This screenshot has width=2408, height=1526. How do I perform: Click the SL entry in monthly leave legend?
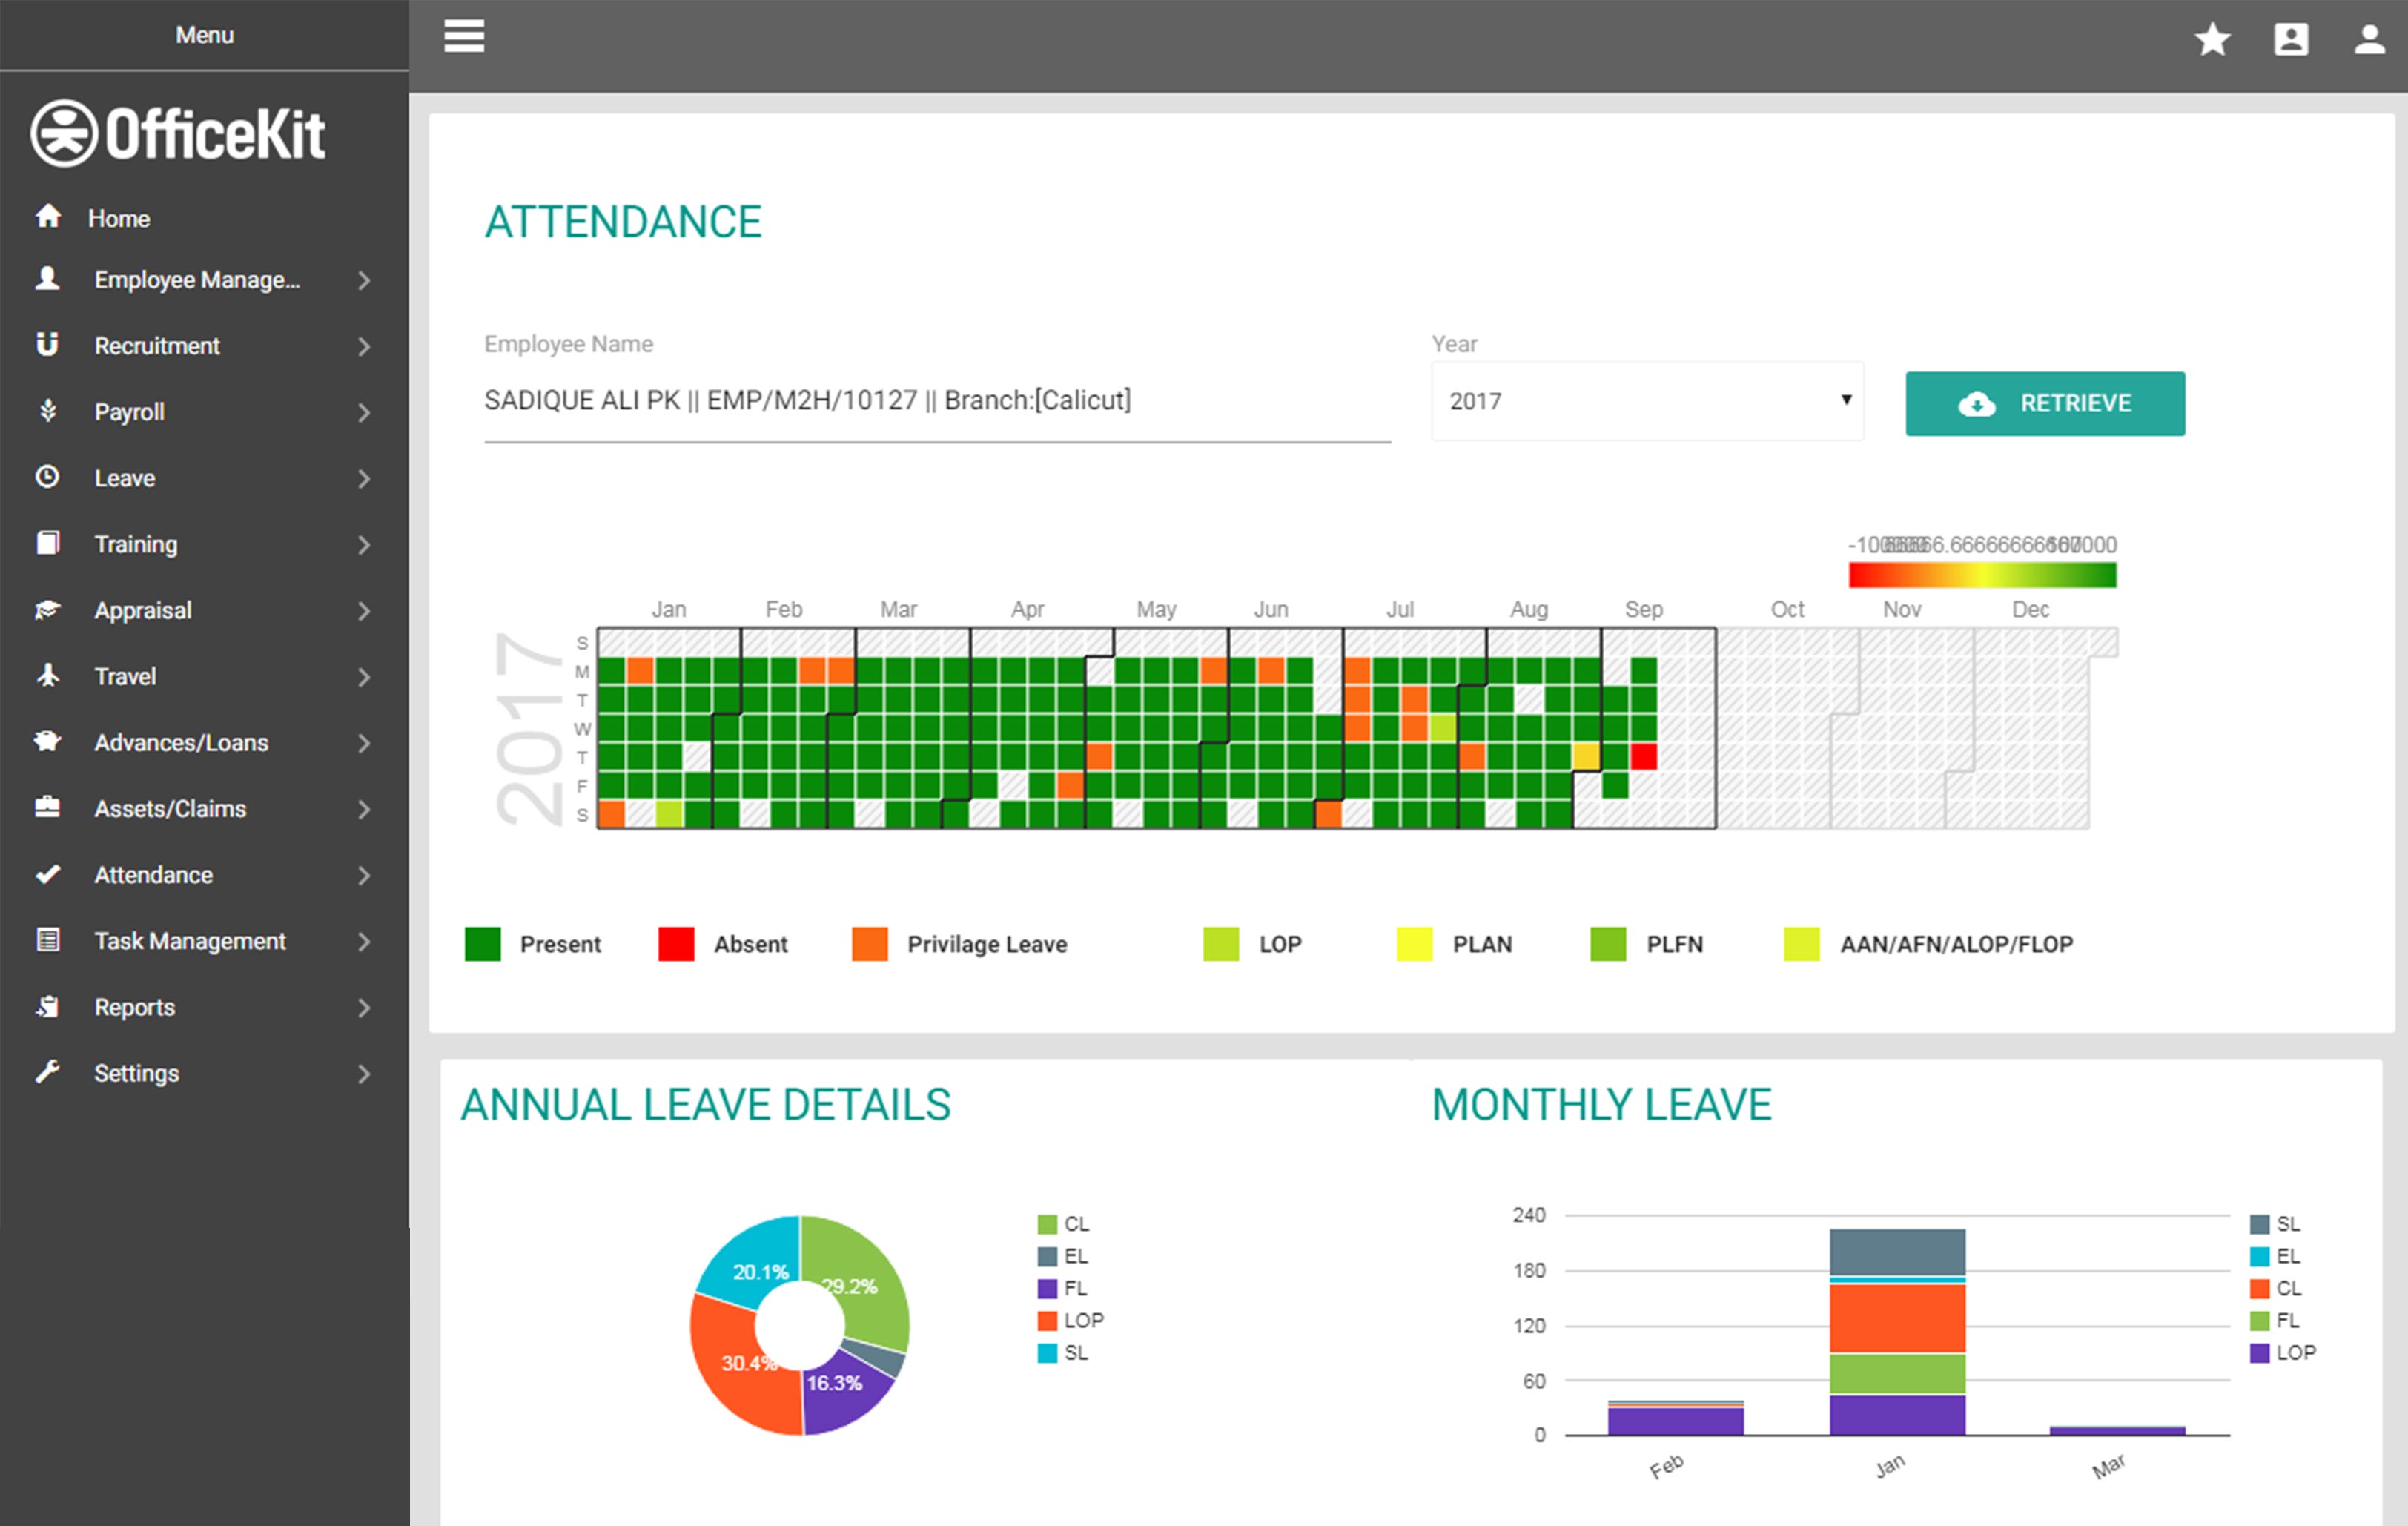coord(2275,1224)
